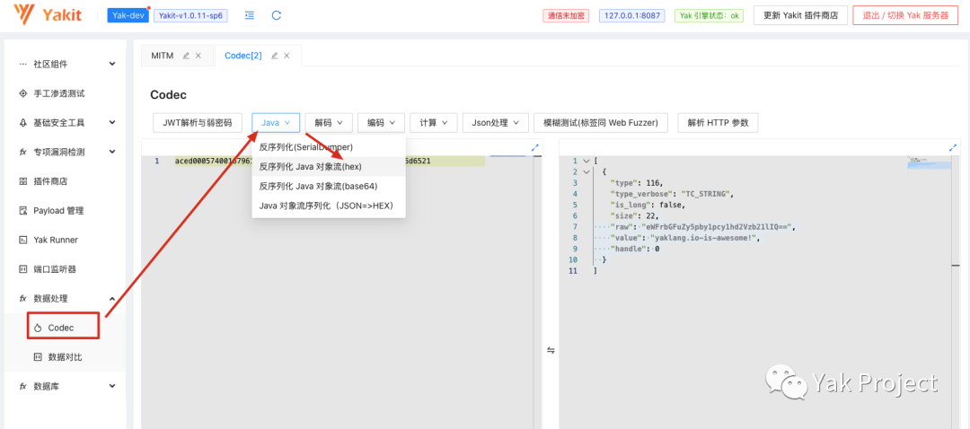970x429 pixels.
Task: Expand the right editor to fullscreen
Action: [953, 148]
